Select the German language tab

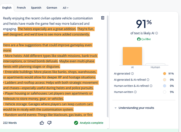click(x=52, y=8)
